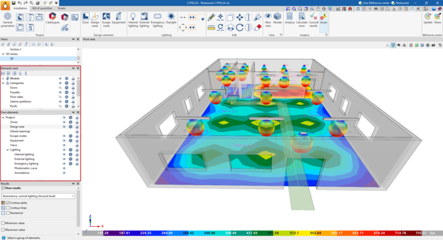Open General parameters
This screenshot has height=240, width=443.
[7, 20]
